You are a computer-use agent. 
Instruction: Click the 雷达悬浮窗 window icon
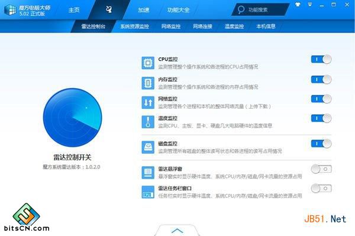pyautogui.click(x=148, y=173)
